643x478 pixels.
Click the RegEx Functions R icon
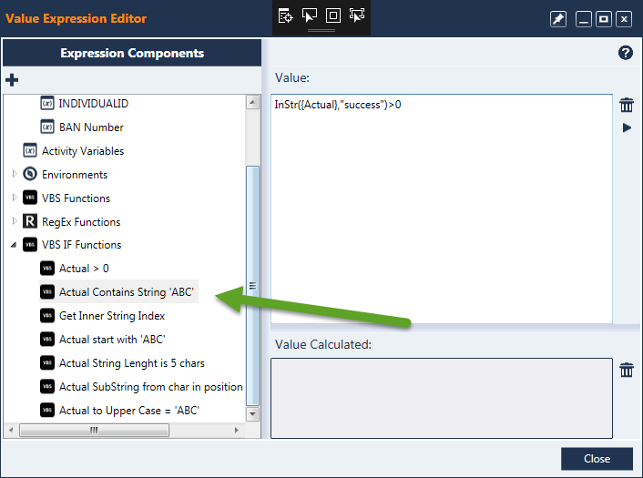(30, 221)
